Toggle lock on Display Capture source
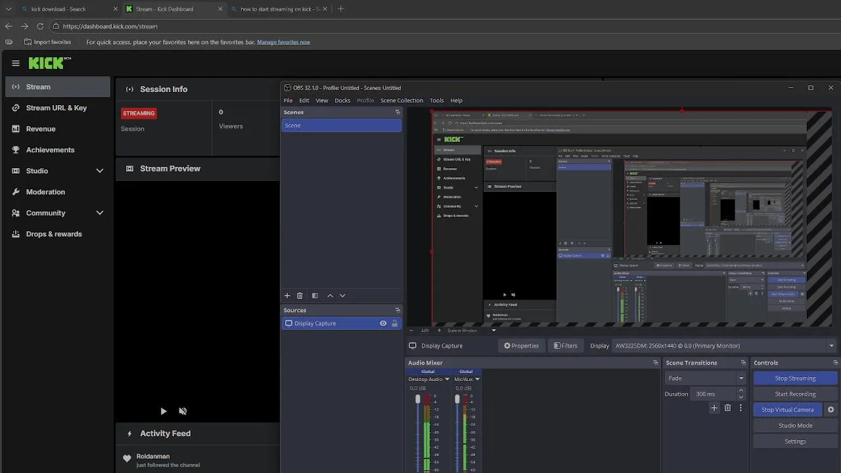This screenshot has height=473, width=841. 395,323
